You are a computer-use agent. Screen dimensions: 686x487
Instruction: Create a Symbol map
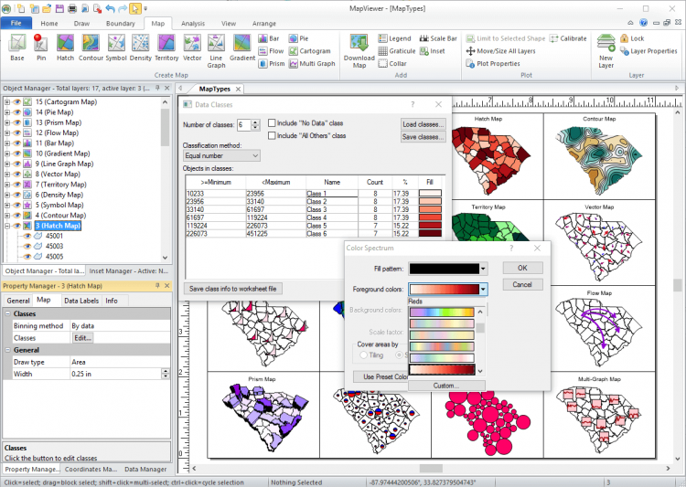pos(116,48)
